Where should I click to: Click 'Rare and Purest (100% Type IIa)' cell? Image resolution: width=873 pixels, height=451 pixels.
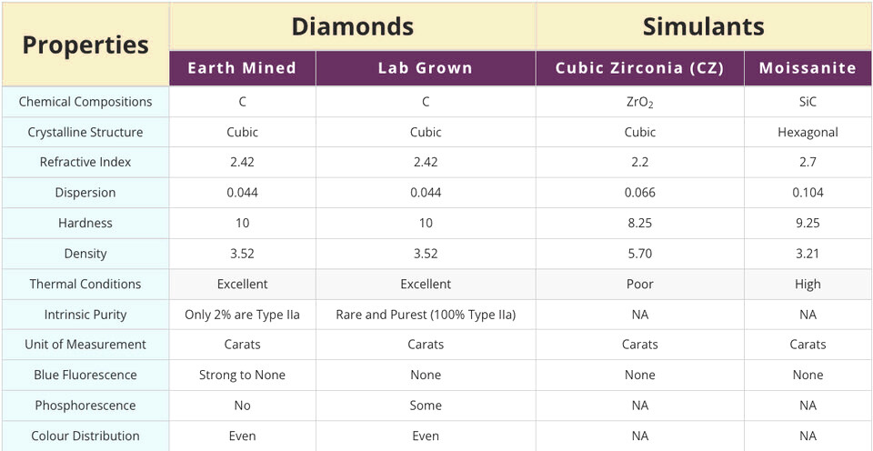tap(426, 315)
